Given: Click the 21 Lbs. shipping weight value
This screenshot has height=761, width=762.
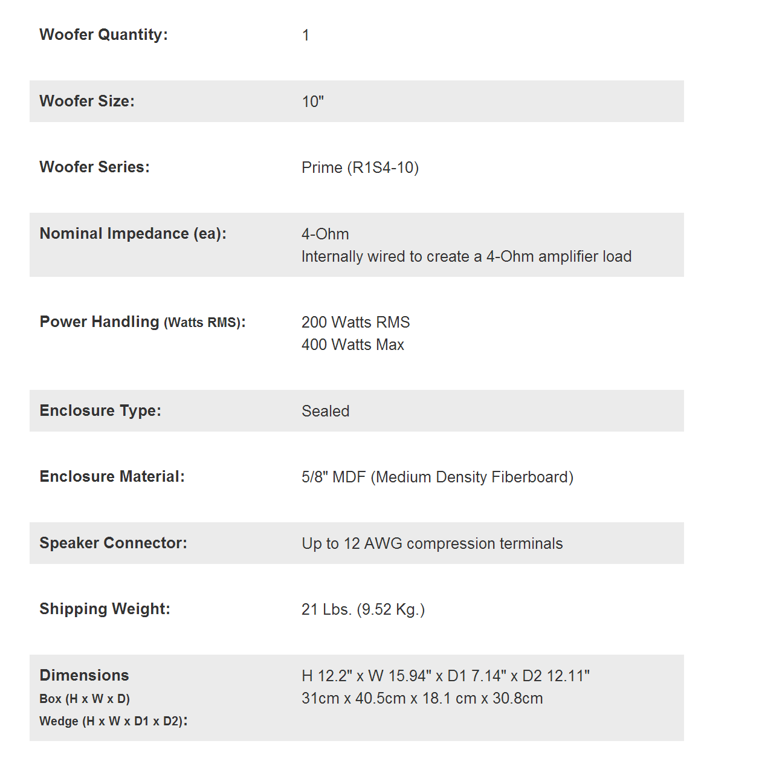Looking at the screenshot, I should click(363, 609).
